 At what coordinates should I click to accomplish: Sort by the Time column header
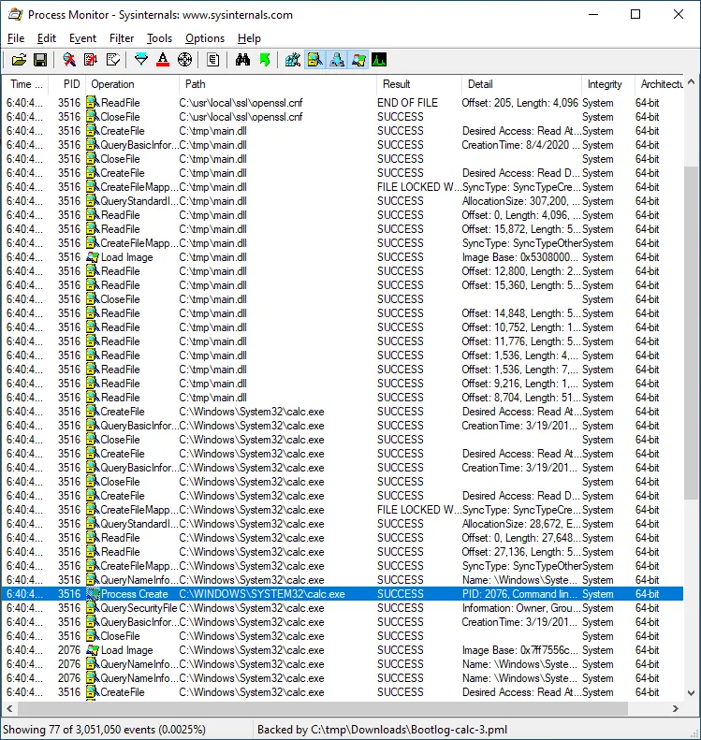click(25, 84)
